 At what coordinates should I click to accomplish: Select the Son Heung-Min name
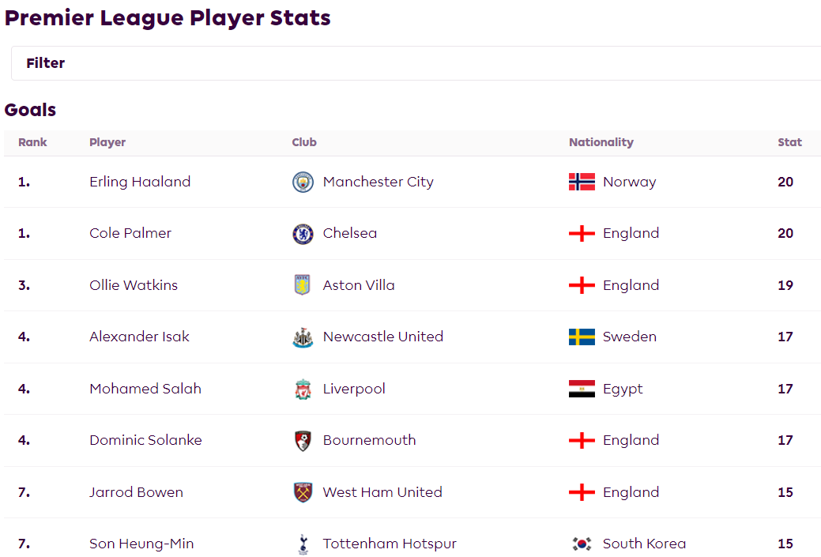[x=141, y=544]
